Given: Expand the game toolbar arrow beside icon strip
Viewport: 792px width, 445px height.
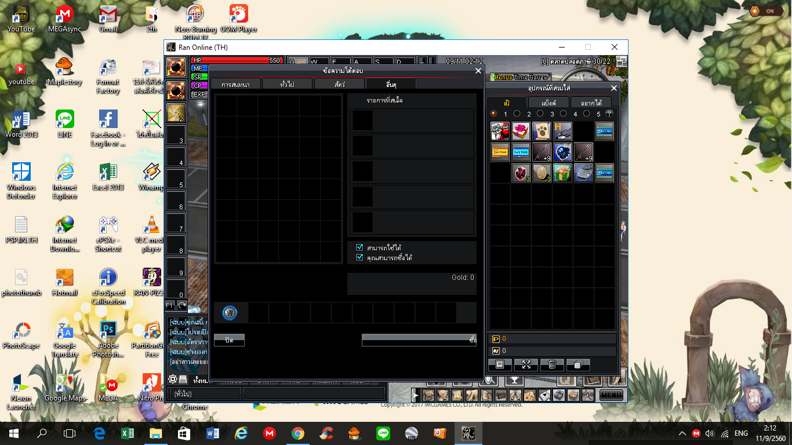Looking at the screenshot, I should coord(416,395).
